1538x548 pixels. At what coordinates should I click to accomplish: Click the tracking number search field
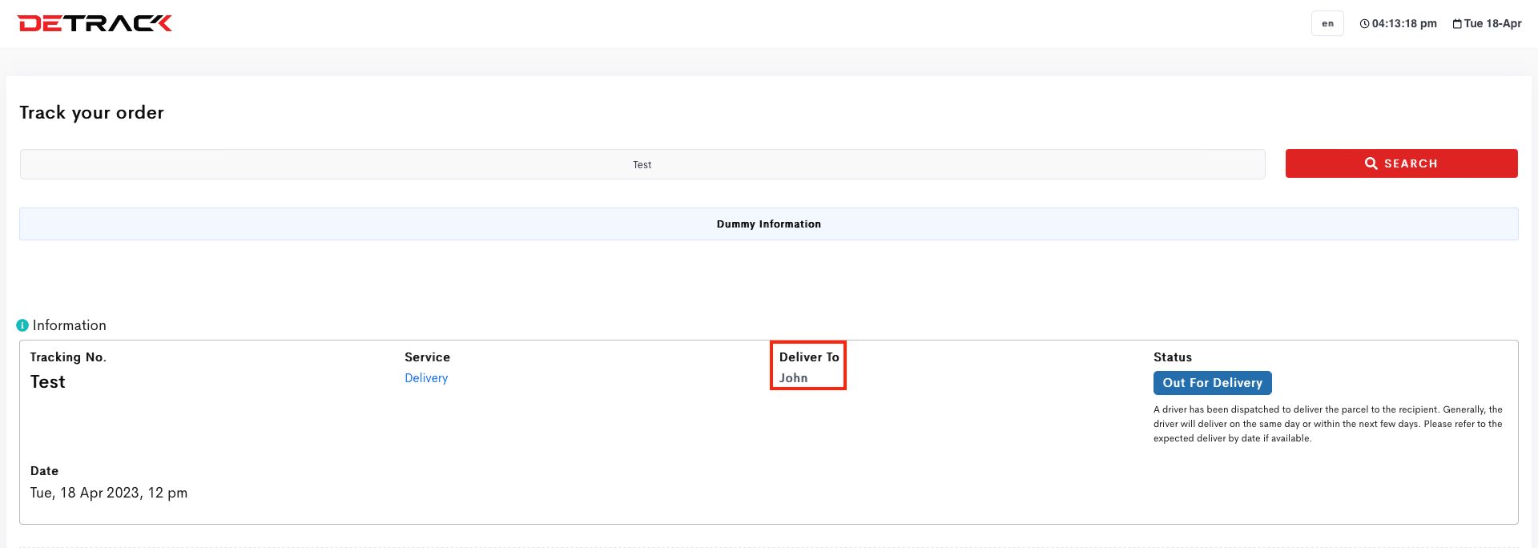(642, 164)
